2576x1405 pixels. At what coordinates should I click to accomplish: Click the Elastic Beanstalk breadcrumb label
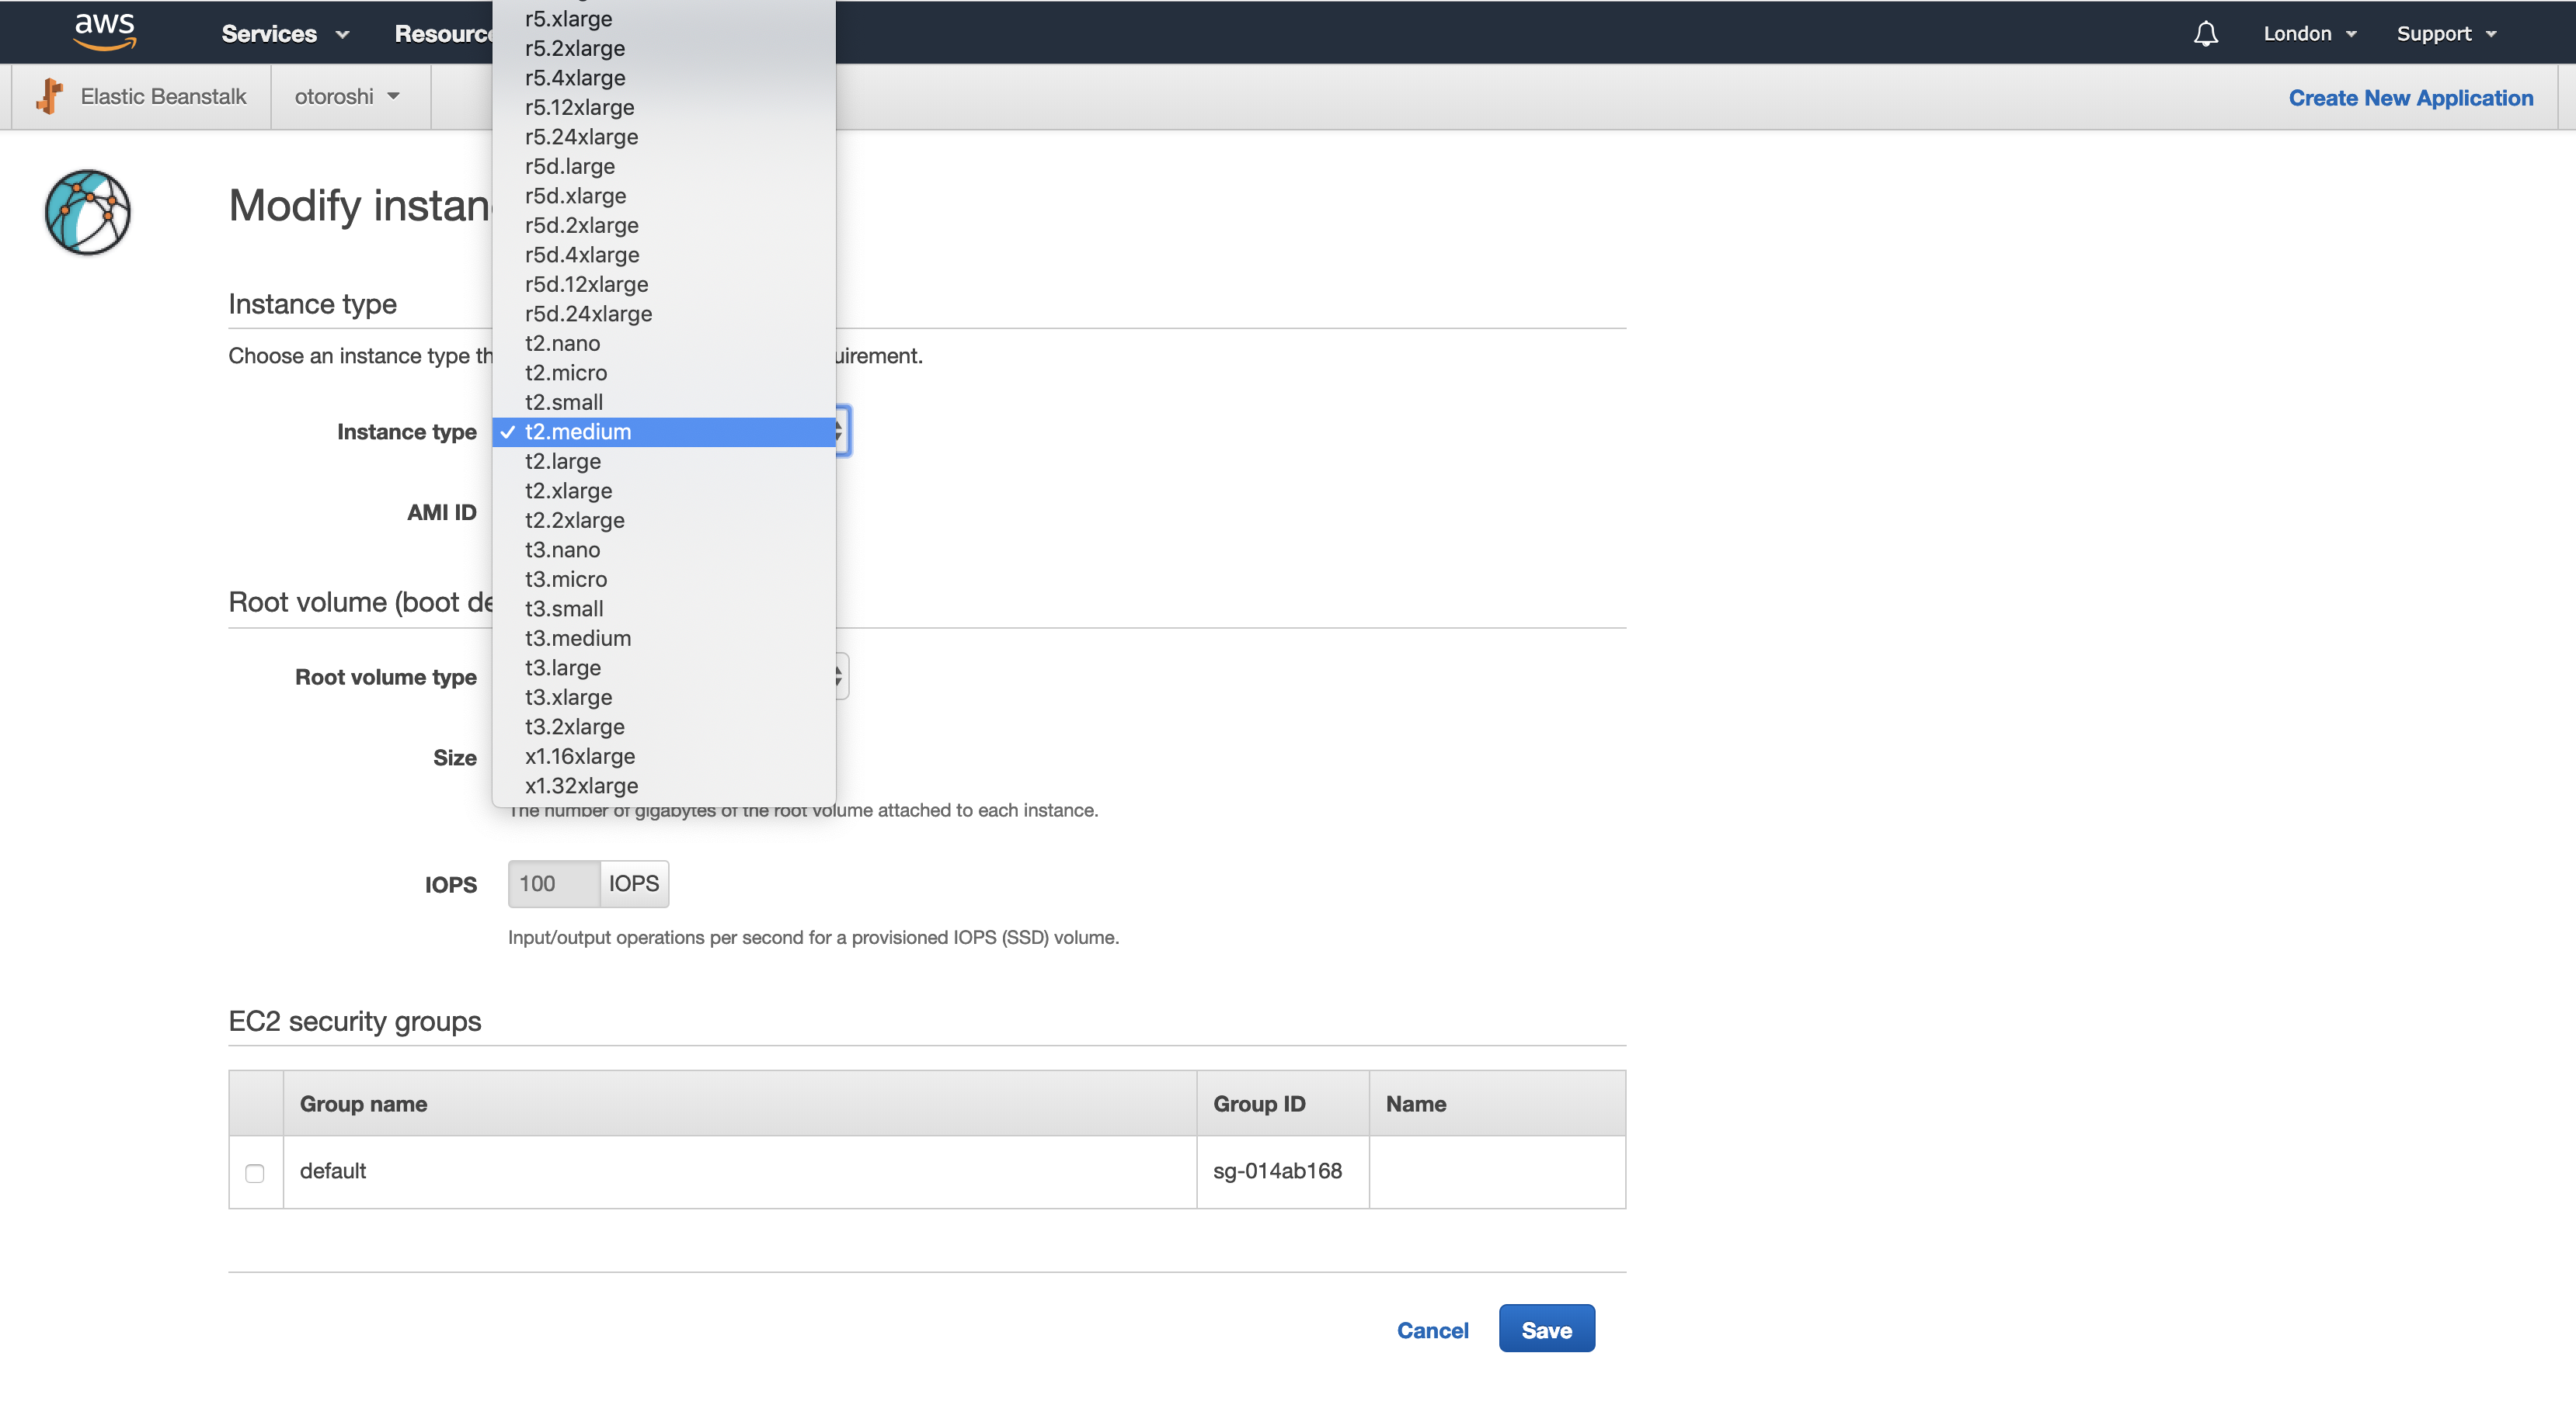pyautogui.click(x=163, y=96)
